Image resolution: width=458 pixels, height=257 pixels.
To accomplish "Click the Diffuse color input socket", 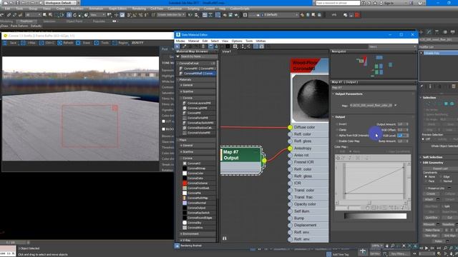I will [x=290, y=127].
